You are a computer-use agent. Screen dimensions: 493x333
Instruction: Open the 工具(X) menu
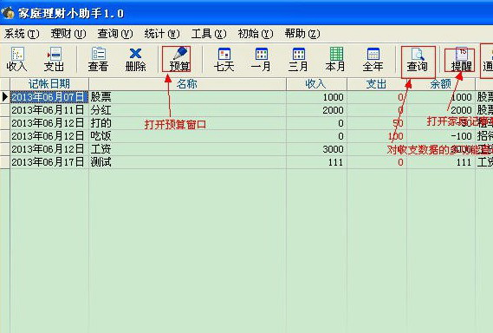209,33
